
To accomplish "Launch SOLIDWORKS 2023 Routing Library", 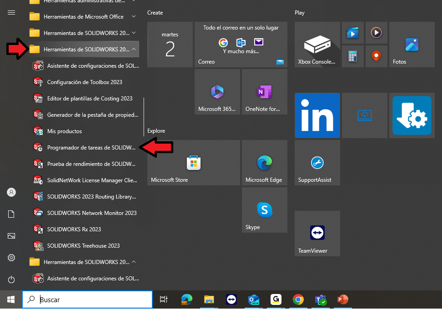I will pos(84,196).
